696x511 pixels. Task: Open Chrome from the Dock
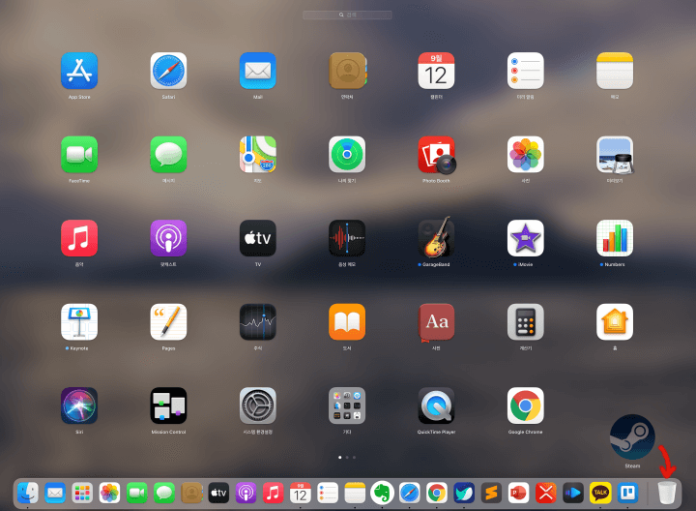[x=437, y=493]
